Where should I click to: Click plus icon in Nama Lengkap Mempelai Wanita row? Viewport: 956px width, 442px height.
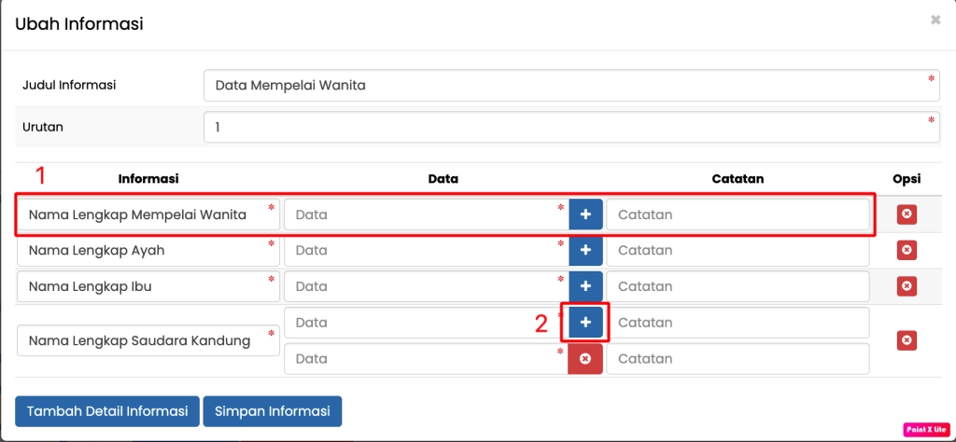click(x=585, y=214)
